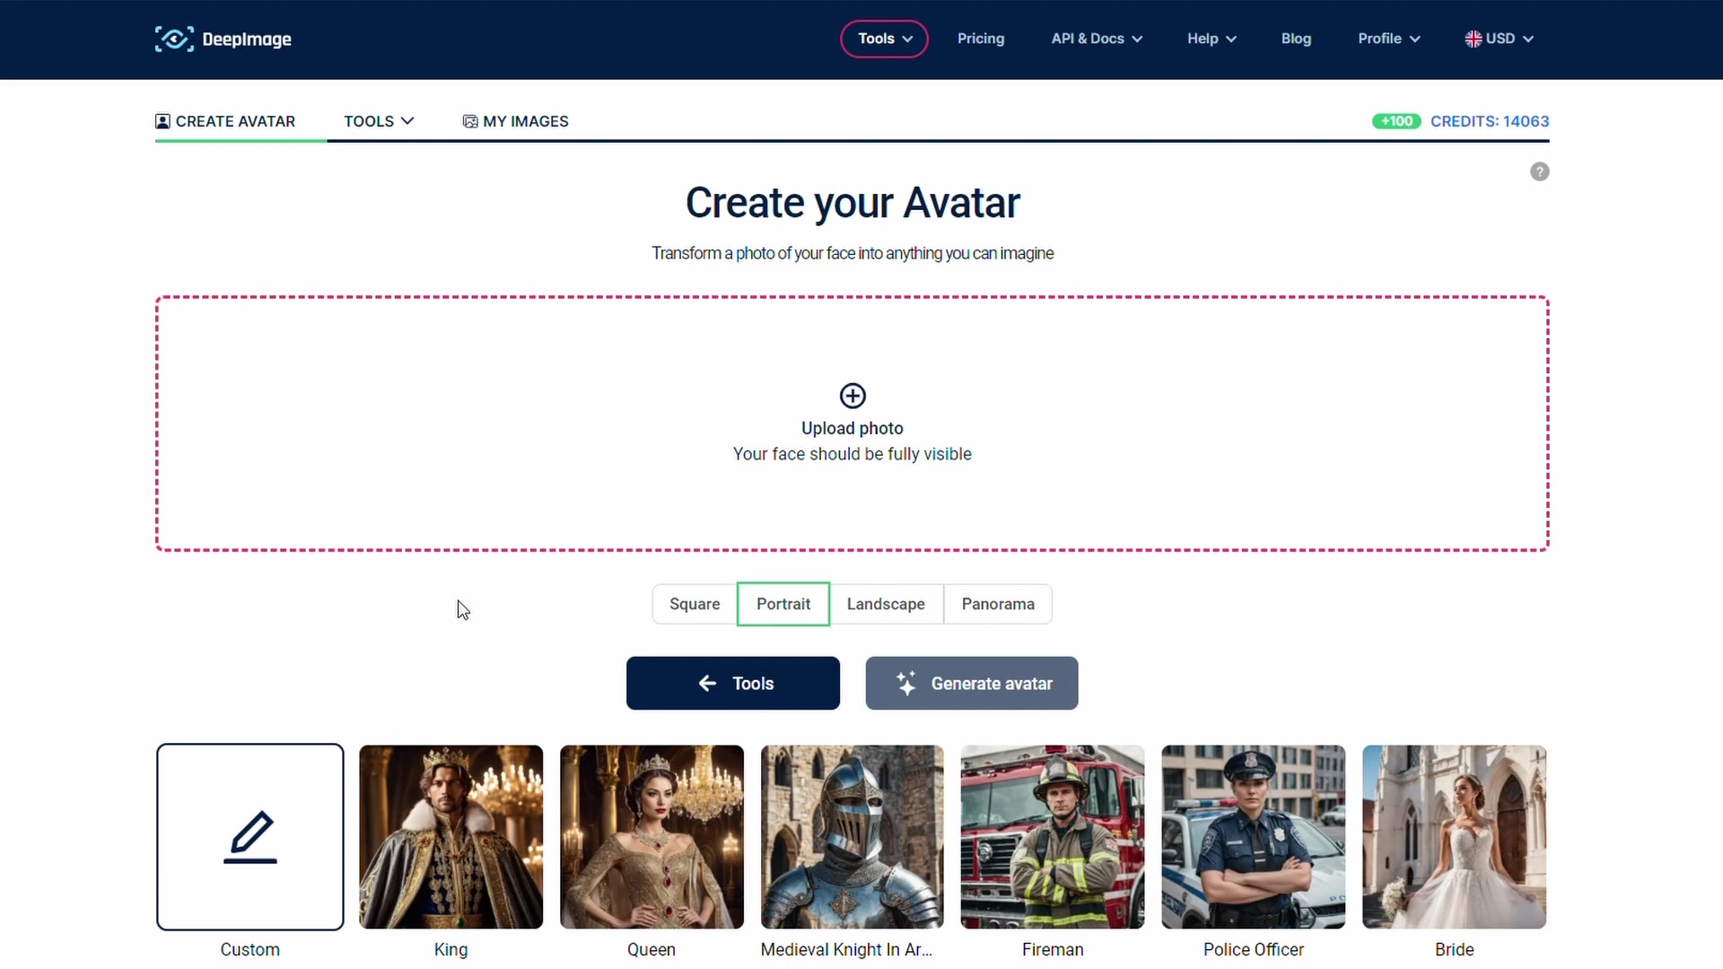Click the Queen label text
This screenshot has height=969, width=1723.
[x=652, y=949]
